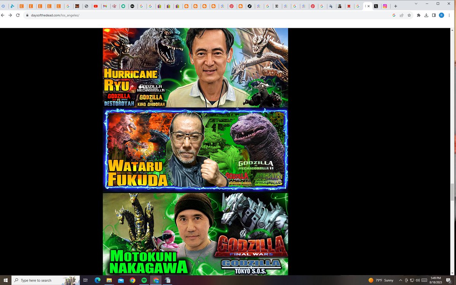Open the Chrome downloads panel
This screenshot has width=456, height=285.
click(426, 15)
